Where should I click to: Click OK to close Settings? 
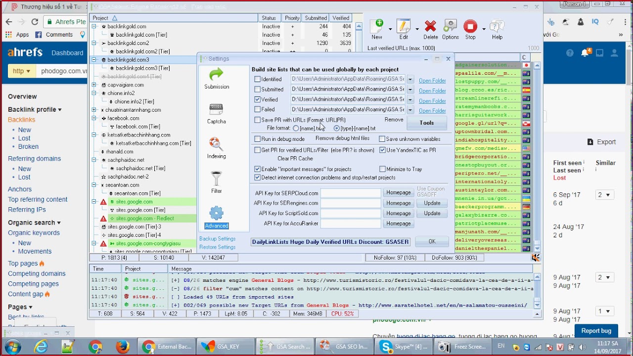click(x=432, y=241)
